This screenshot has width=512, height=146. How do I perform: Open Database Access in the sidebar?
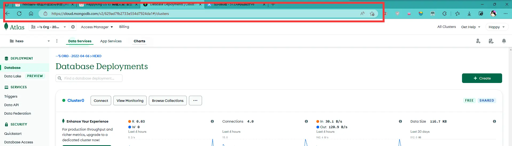(19, 142)
